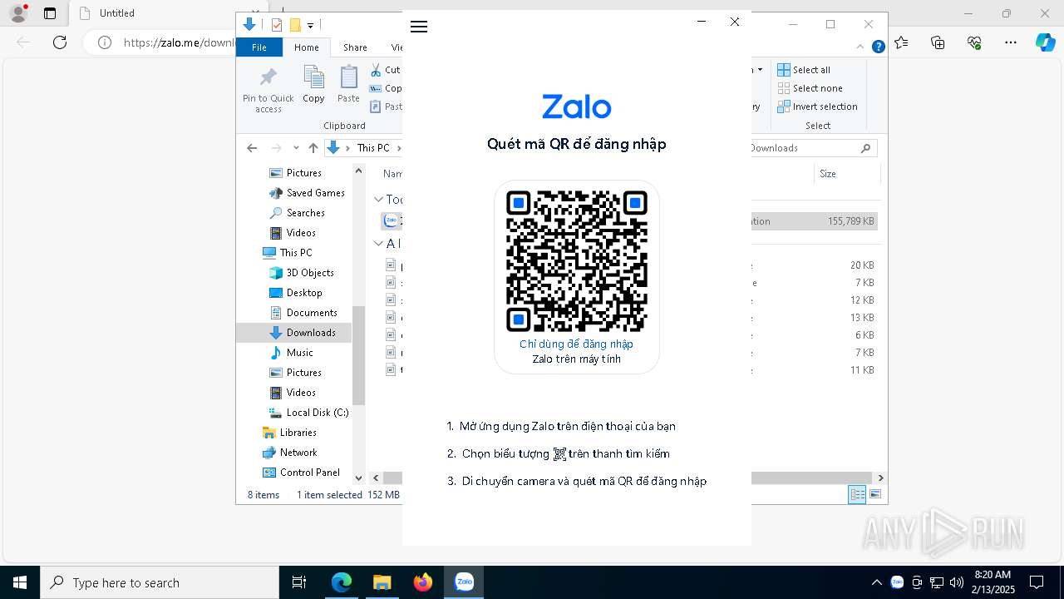Click the Edge address bar URL

click(x=179, y=42)
